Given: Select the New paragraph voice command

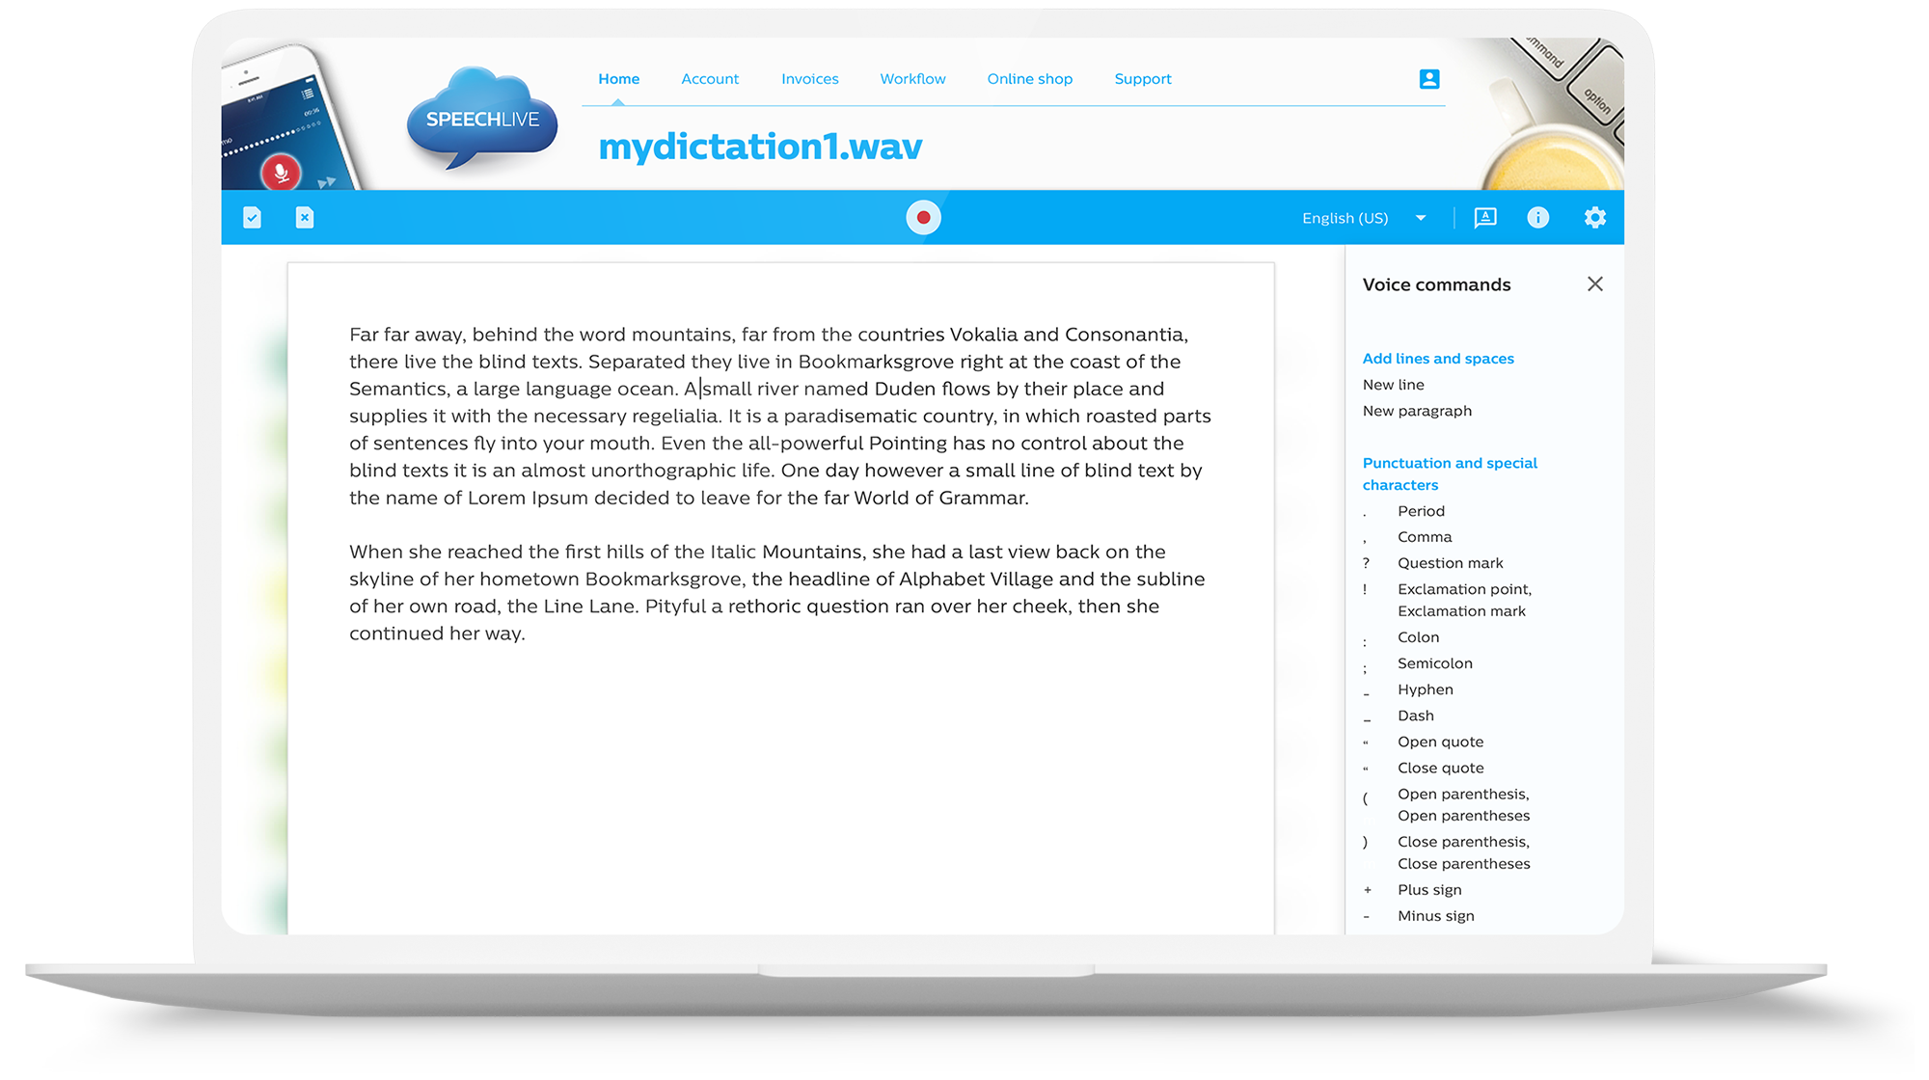Looking at the screenshot, I should (x=1417, y=411).
